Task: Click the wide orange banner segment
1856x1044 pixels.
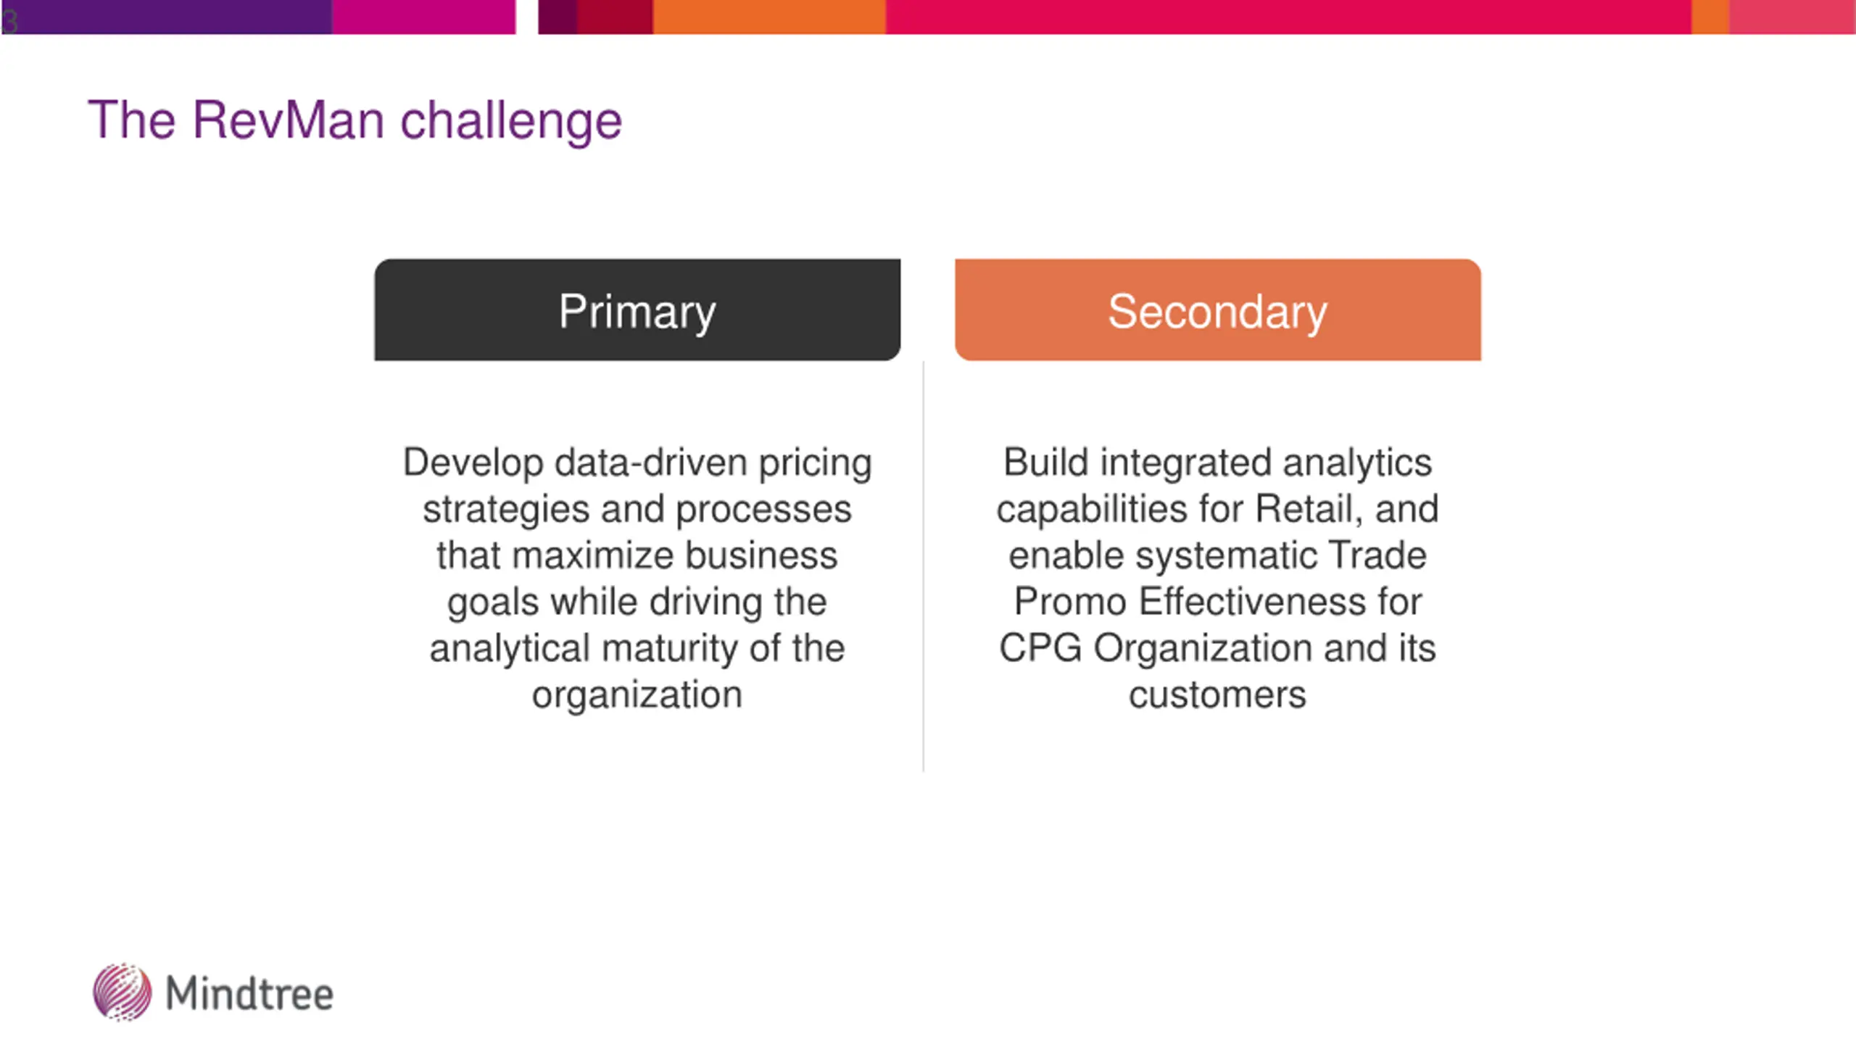Action: point(769,17)
